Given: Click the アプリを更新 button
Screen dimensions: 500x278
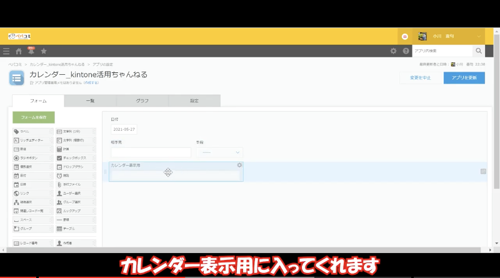Looking at the screenshot, I should coord(464,78).
